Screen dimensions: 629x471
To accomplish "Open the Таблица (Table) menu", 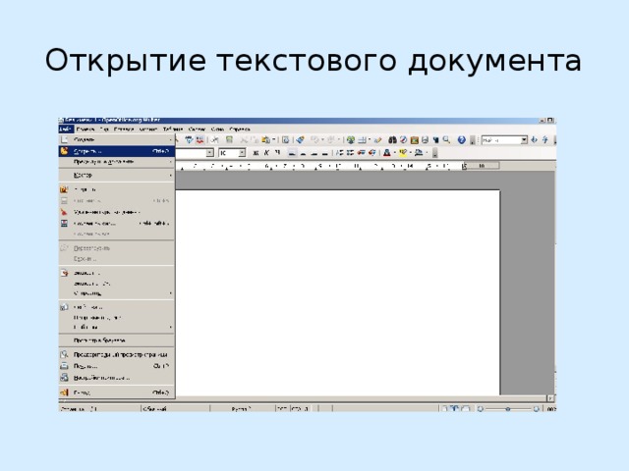I will point(173,129).
